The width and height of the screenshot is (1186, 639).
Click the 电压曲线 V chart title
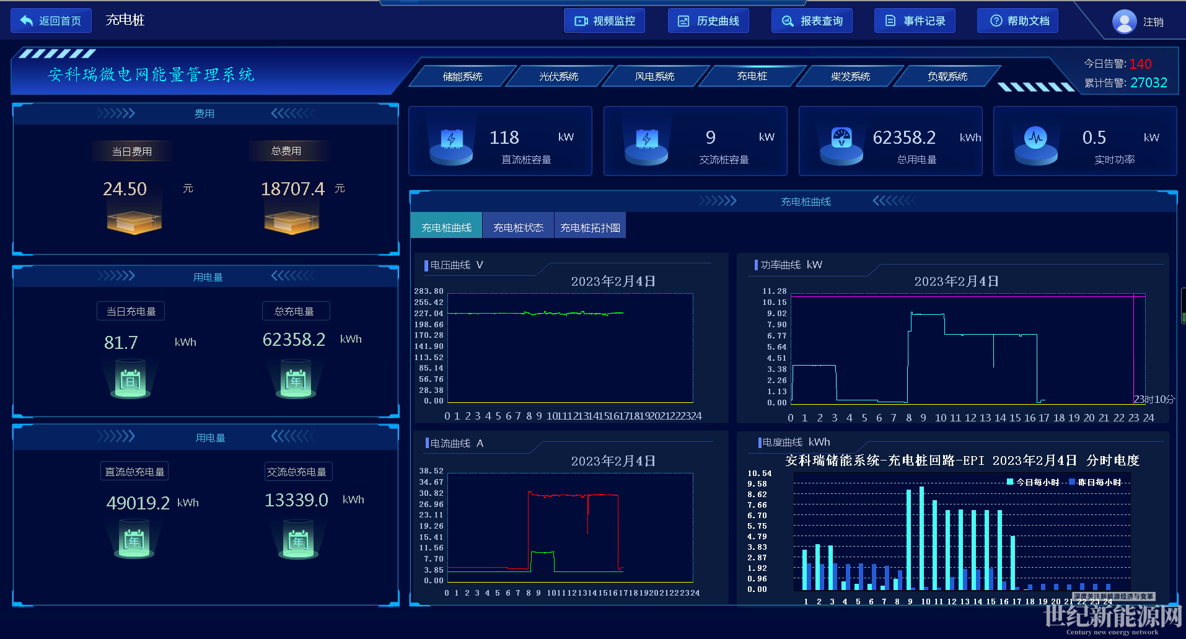coord(457,265)
